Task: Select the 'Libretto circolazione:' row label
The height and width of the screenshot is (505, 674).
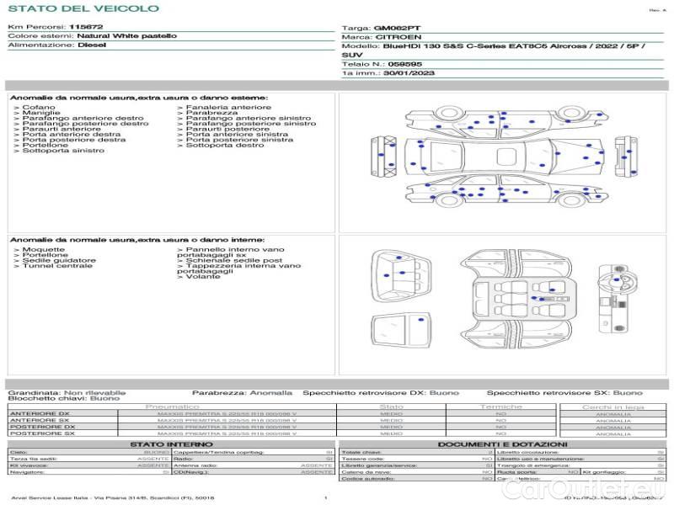Action: pos(528,453)
